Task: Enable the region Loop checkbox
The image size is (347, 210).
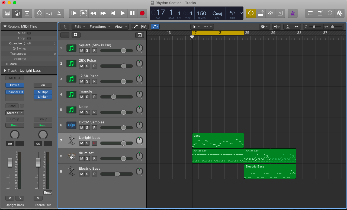Action: [x=29, y=38]
